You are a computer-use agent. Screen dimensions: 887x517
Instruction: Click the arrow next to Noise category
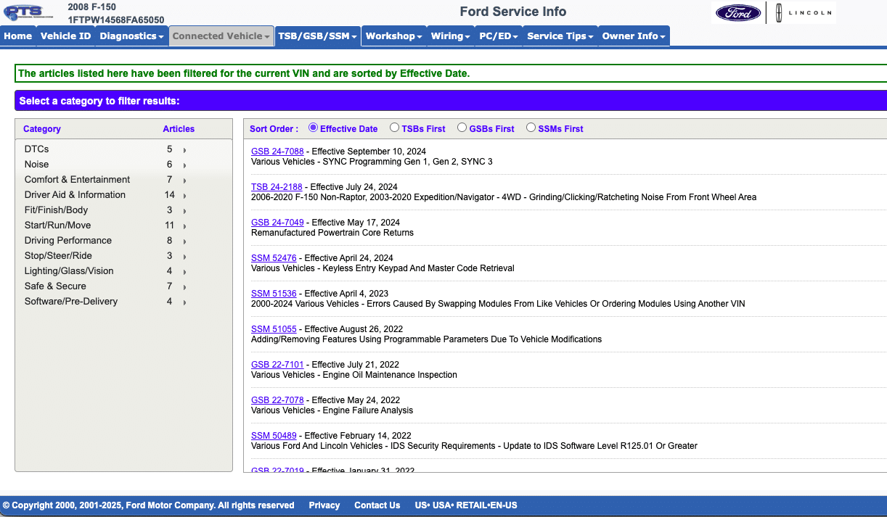pos(185,165)
